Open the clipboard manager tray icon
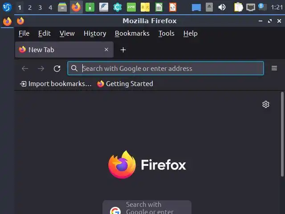This screenshot has width=285, height=214. point(239,7)
